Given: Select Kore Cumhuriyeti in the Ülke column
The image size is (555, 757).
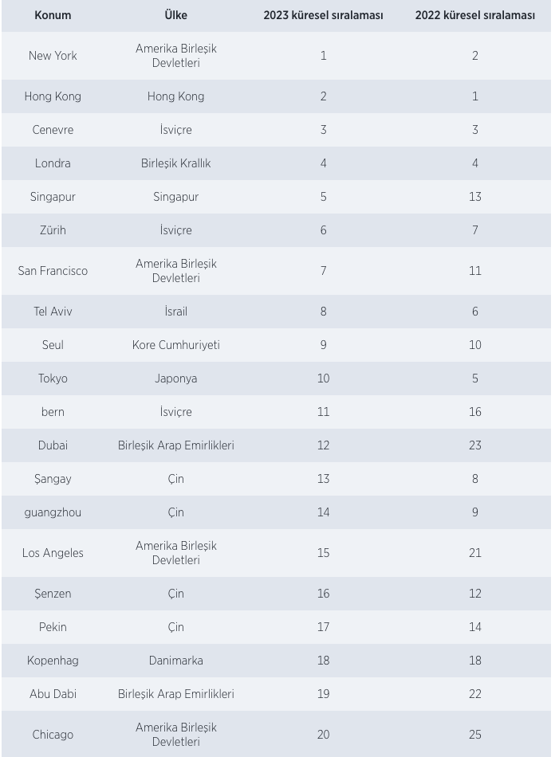Looking at the screenshot, I should click(175, 345).
